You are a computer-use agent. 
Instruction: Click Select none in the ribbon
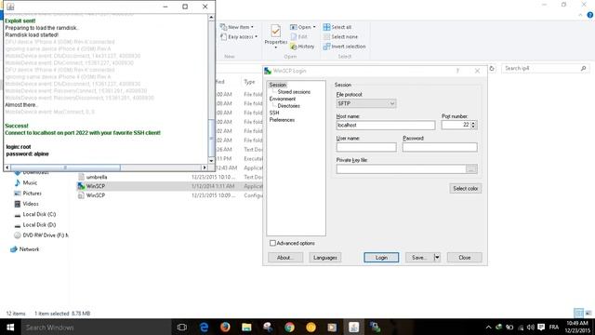(x=340, y=37)
